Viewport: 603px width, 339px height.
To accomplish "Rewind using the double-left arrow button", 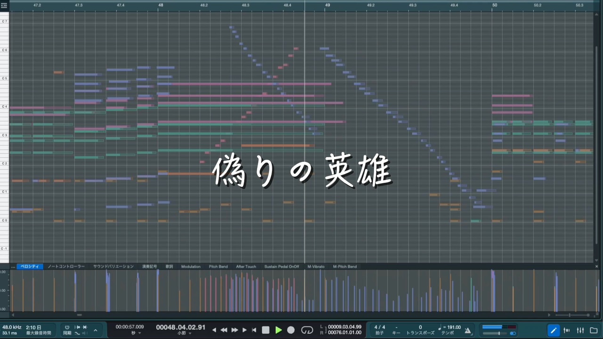I will (224, 330).
